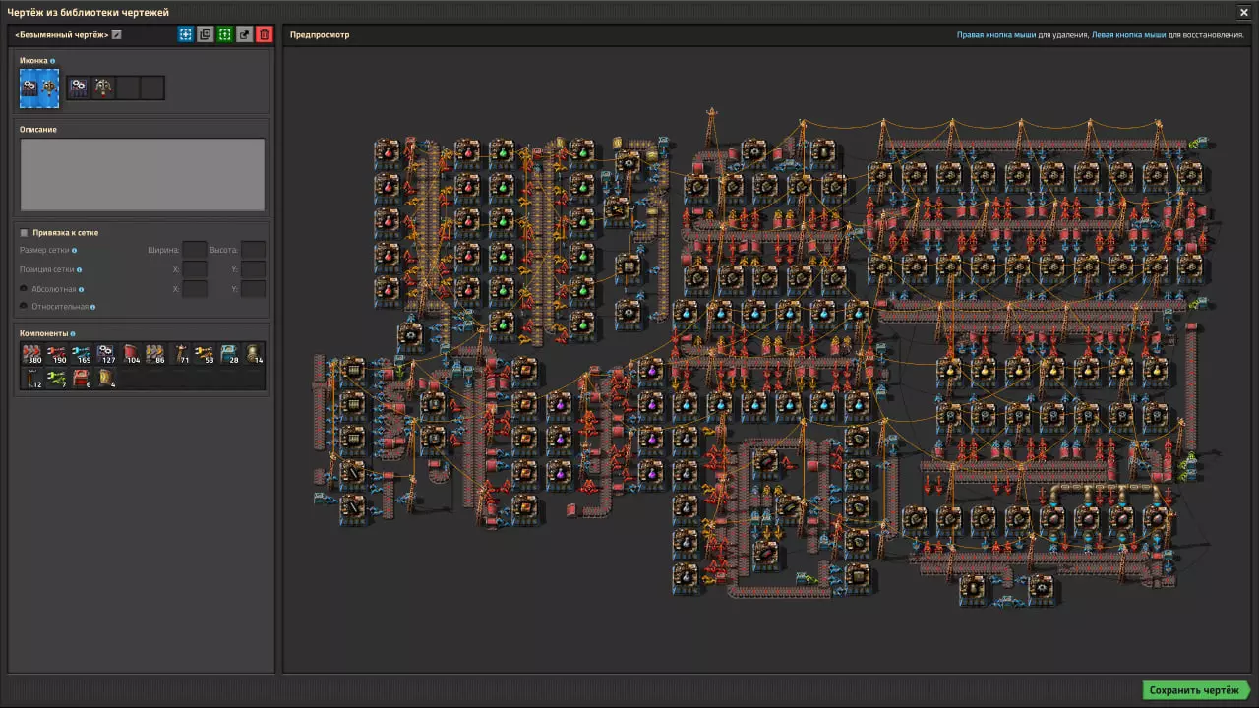Click the blue select new contents icon
The height and width of the screenshot is (708, 1259).
pyautogui.click(x=185, y=34)
